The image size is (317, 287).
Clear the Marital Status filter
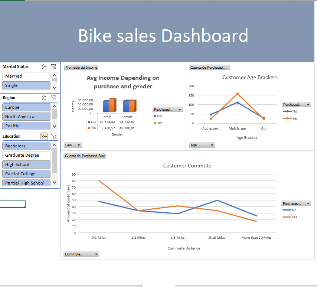click(x=54, y=66)
